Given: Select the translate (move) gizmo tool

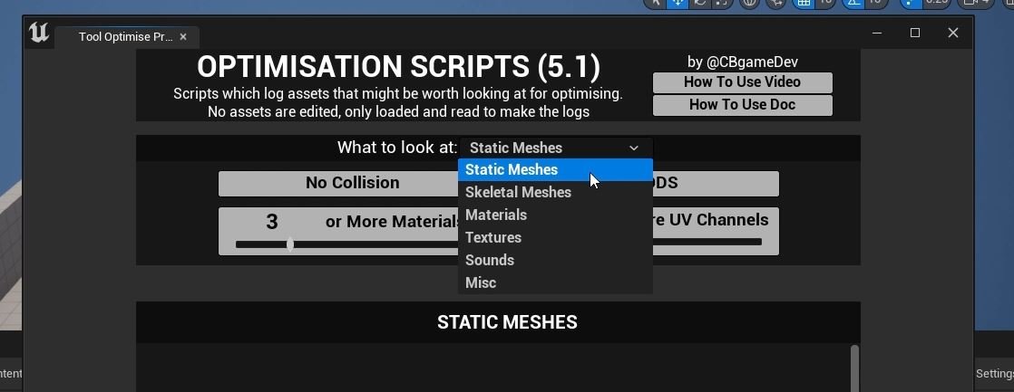Looking at the screenshot, I should 677,3.
